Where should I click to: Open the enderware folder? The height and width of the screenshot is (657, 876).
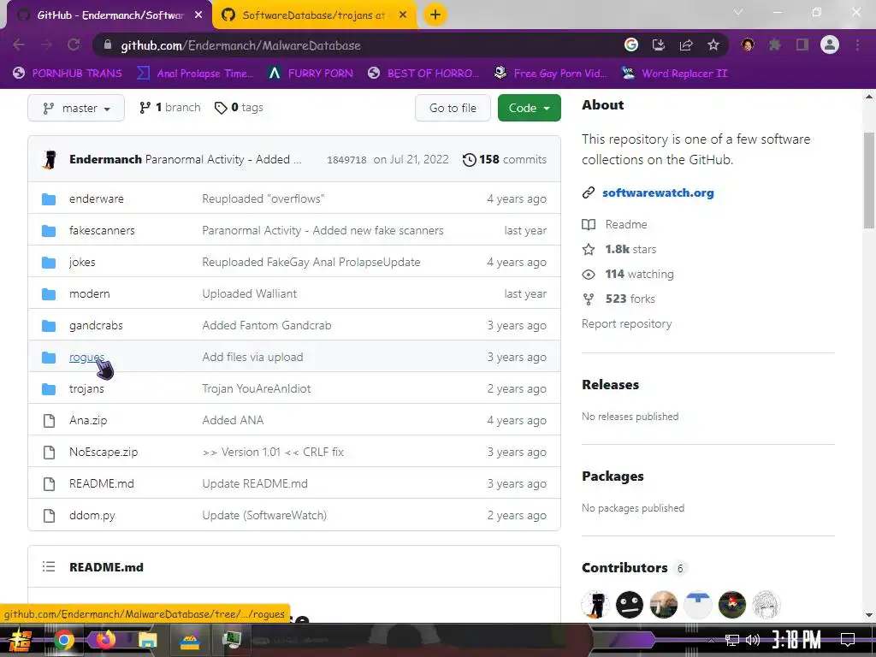tap(96, 198)
